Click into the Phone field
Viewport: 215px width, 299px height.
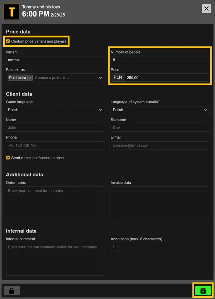pyautogui.click(x=55, y=145)
